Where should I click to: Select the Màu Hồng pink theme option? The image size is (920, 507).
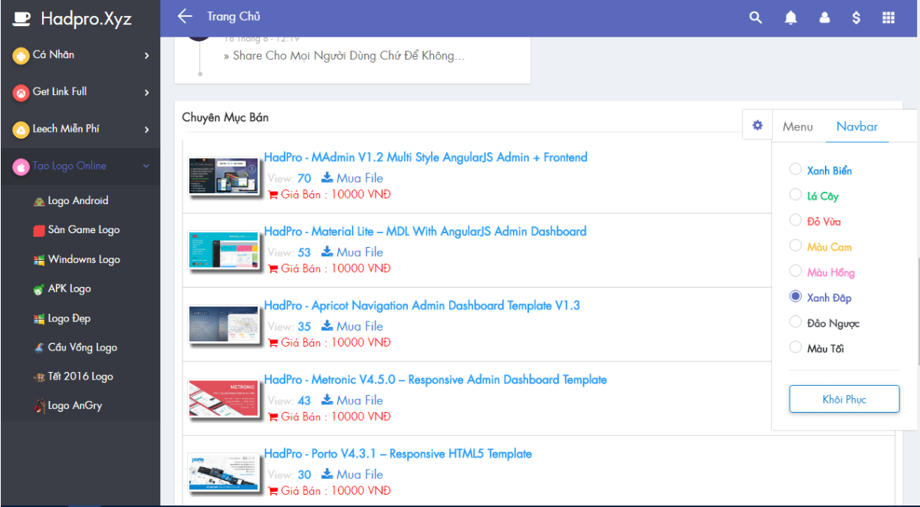click(796, 272)
